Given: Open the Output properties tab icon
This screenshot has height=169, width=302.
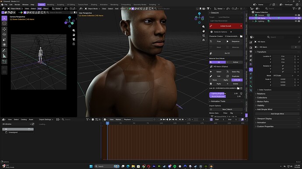Looking at the screenshot, I should 251,52.
